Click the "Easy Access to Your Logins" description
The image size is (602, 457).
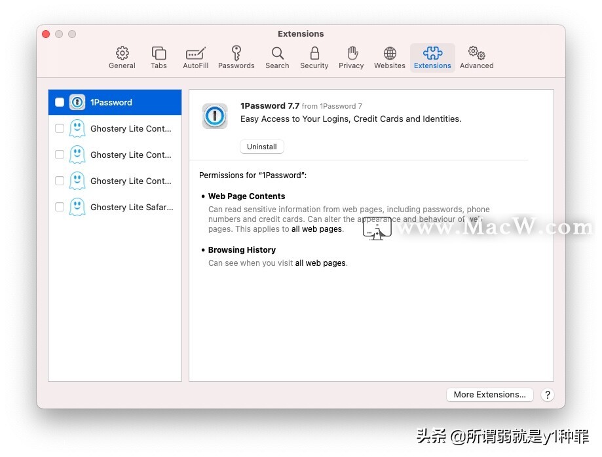351,119
